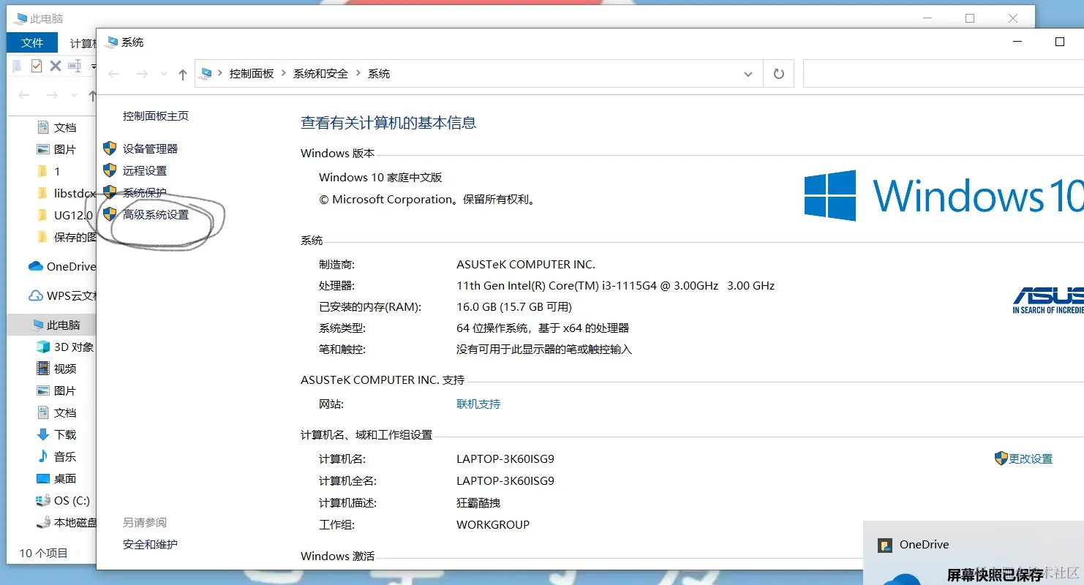This screenshot has height=585, width=1084.
Task: Click the Windows 10 家庭中文版 text
Action: [380, 177]
